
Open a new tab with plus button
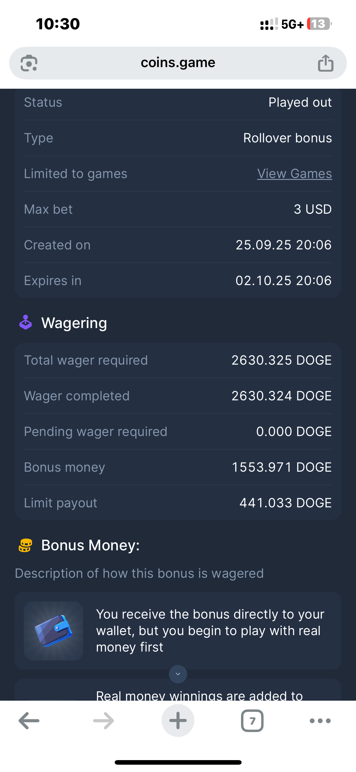click(178, 721)
